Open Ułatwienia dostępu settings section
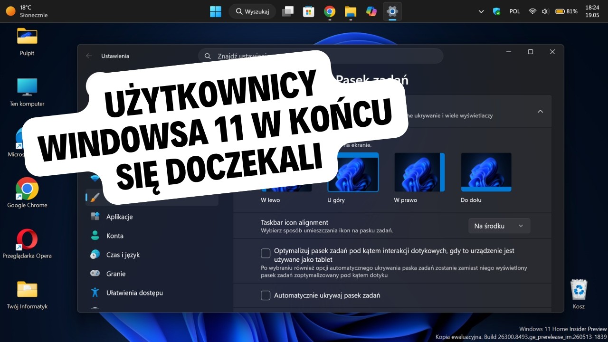The image size is (608, 342). click(x=152, y=293)
